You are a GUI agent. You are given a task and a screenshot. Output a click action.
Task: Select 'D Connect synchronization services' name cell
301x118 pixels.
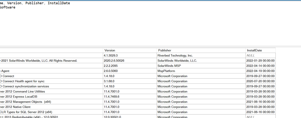pyautogui.click(x=52, y=86)
